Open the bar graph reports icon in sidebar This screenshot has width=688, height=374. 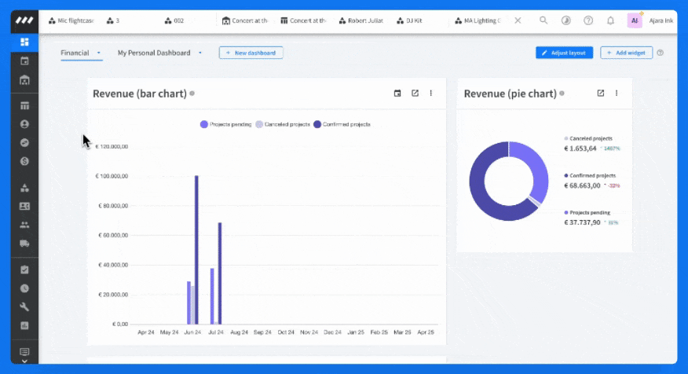coord(24,325)
